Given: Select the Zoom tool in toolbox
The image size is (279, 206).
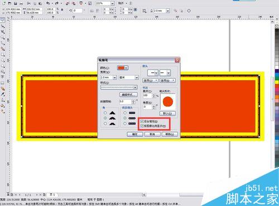Looking at the screenshot, I should point(3,38).
